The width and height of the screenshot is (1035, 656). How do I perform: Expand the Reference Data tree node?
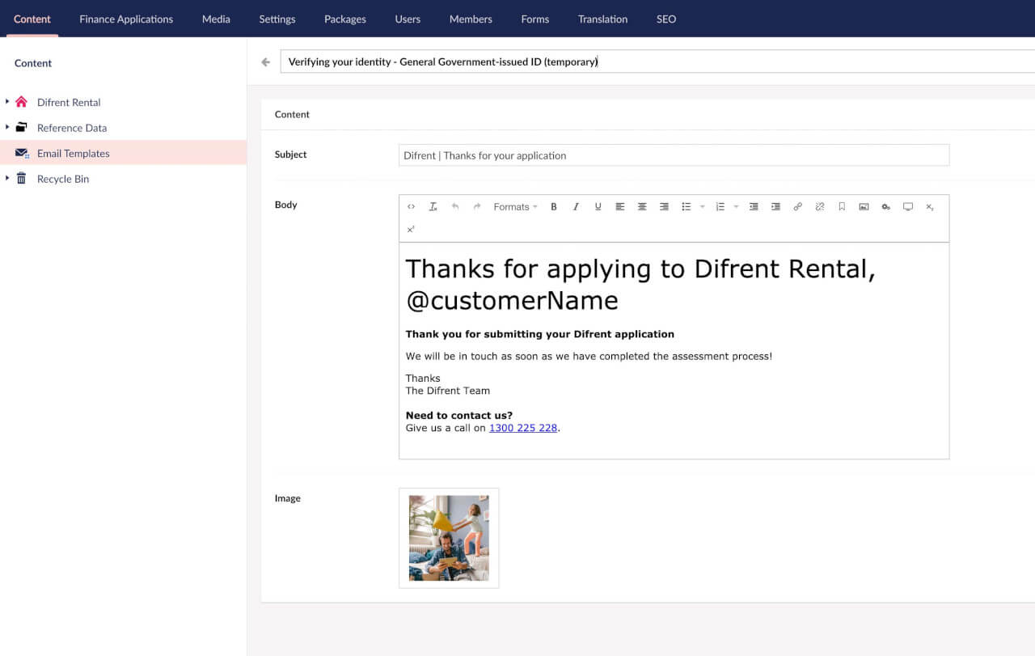pyautogui.click(x=7, y=127)
